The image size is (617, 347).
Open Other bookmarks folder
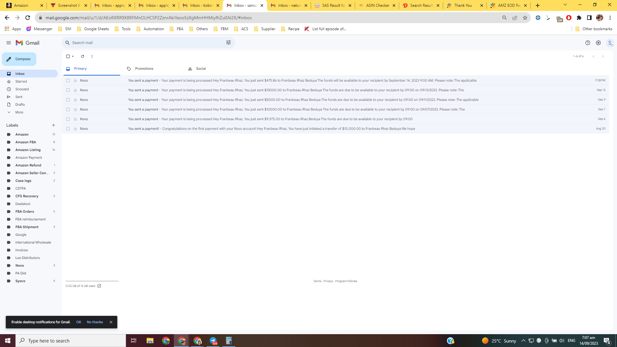(x=594, y=29)
